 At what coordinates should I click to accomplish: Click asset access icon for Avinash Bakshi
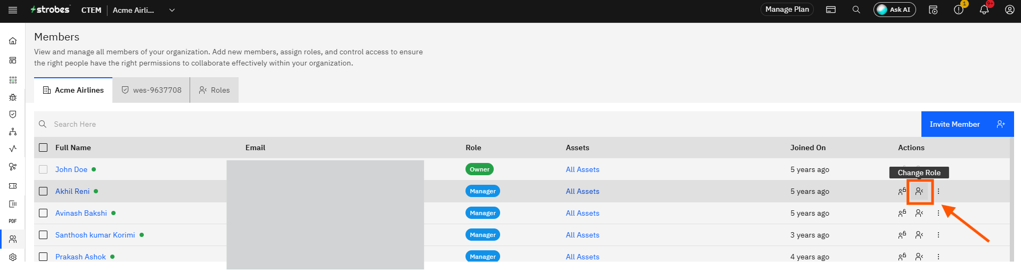(902, 213)
